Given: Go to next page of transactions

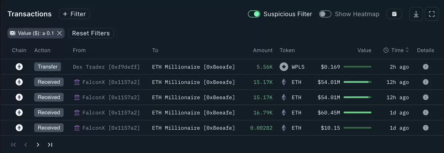Looking at the screenshot, I should pos(38,145).
